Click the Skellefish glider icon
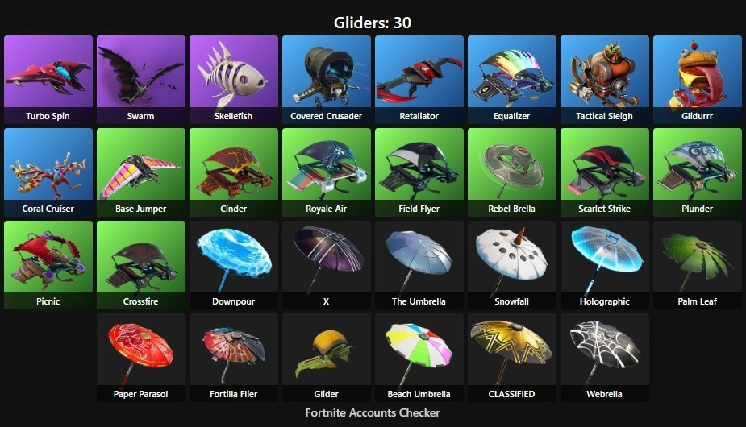The image size is (746, 427). [234, 80]
